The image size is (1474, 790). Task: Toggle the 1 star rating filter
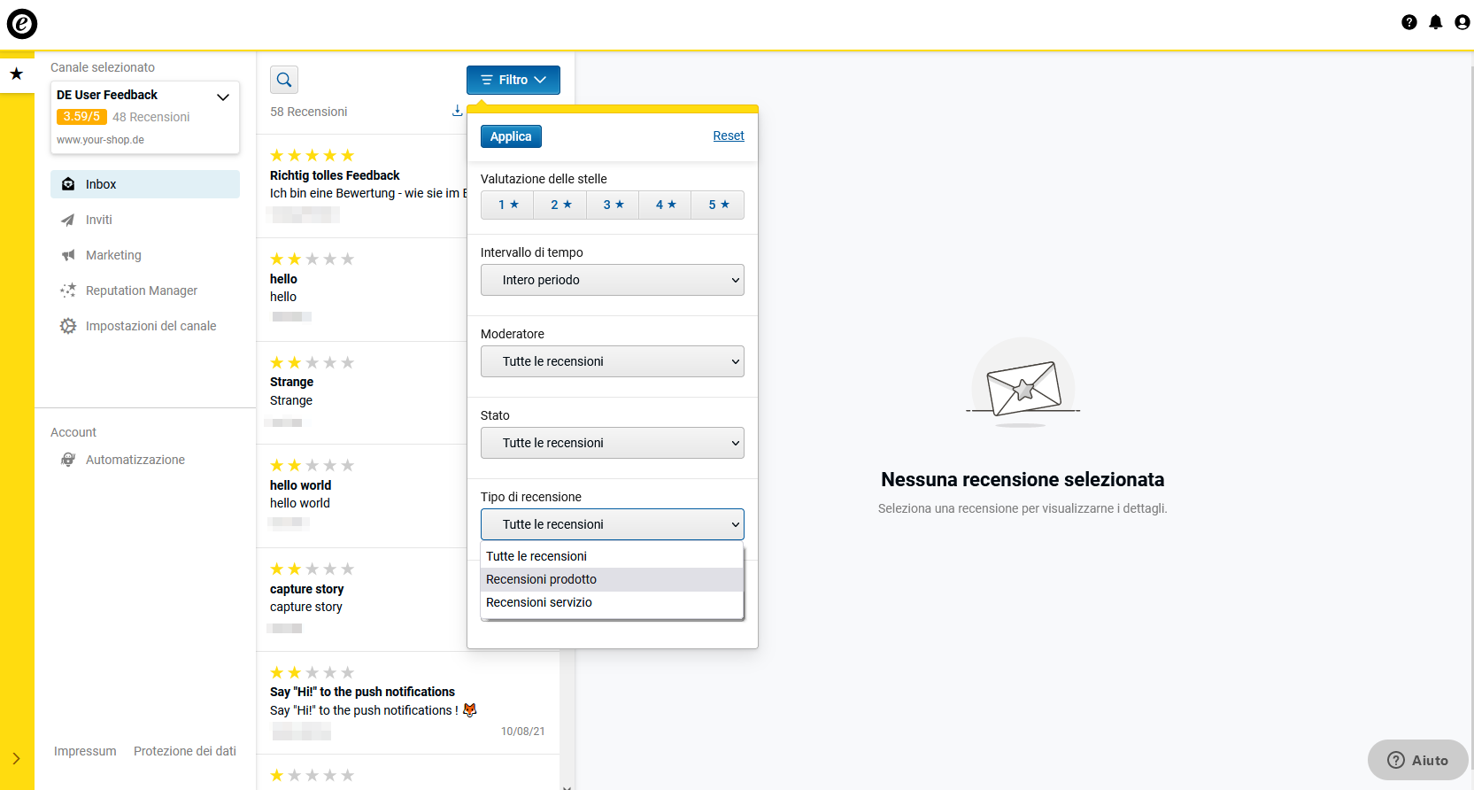click(507, 205)
